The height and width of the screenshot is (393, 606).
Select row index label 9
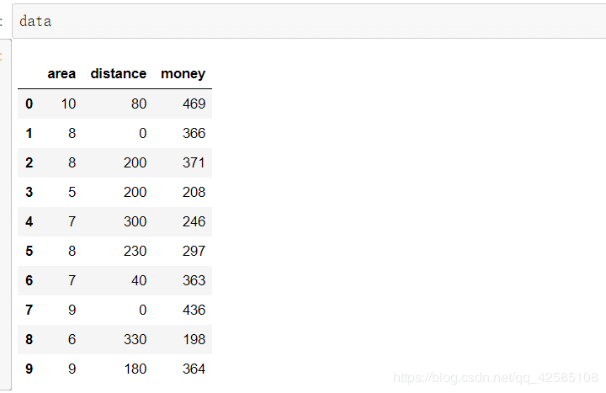(x=29, y=369)
